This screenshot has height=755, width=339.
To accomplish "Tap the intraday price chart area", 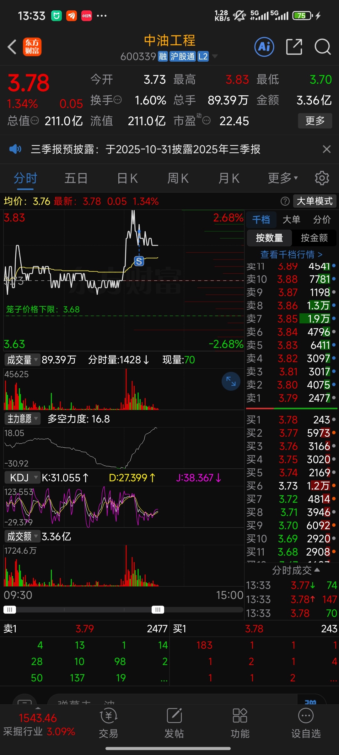I will [124, 280].
